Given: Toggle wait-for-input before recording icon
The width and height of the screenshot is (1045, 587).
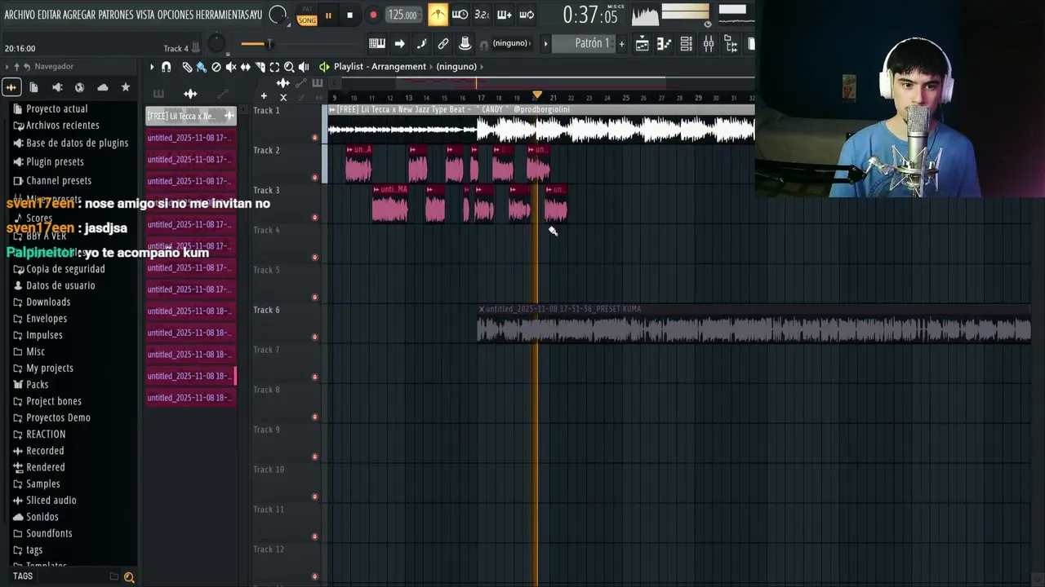Looking at the screenshot, I should (460, 15).
